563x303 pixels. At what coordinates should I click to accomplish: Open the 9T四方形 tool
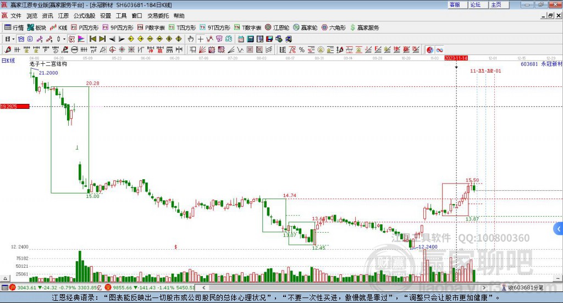tap(215, 27)
